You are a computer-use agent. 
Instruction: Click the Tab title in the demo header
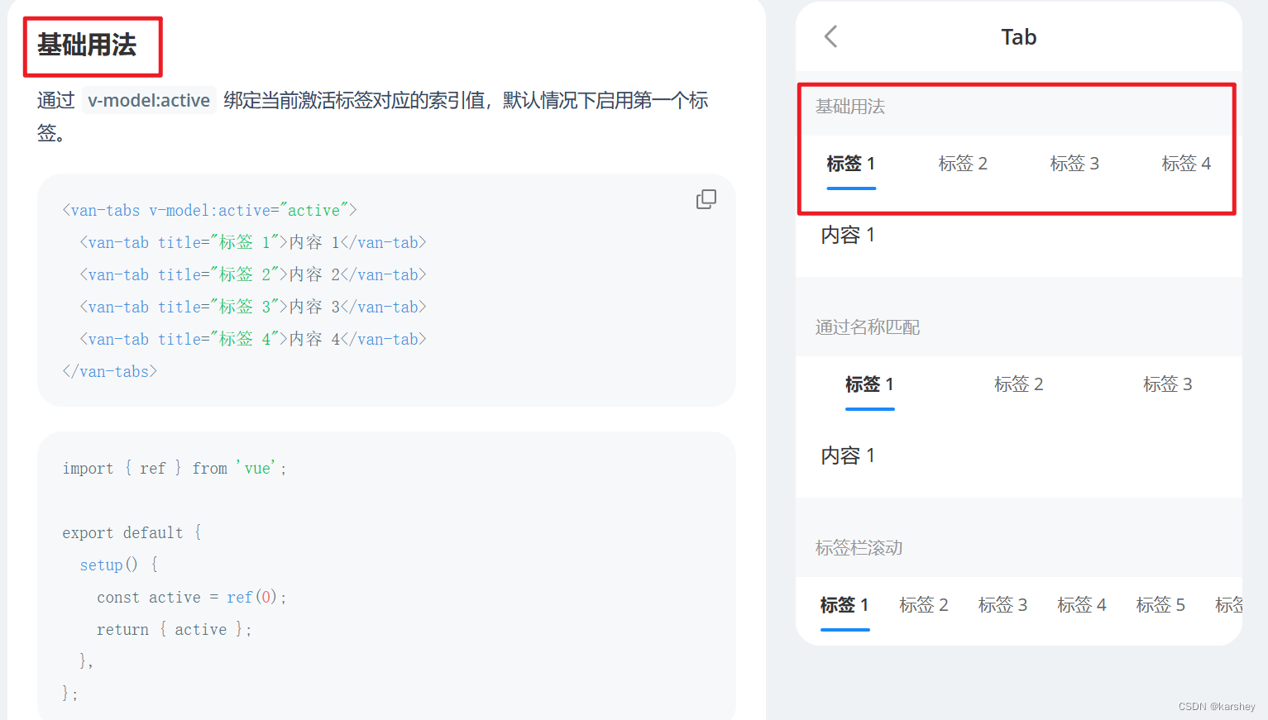[1018, 37]
